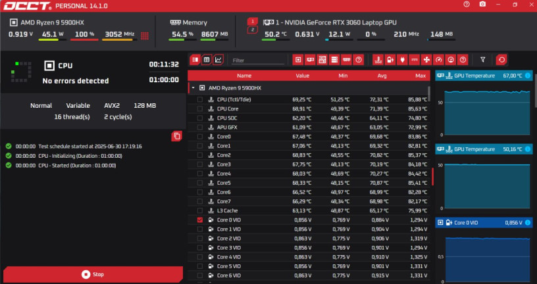Image resolution: width=537 pixels, height=284 pixels.
Task: Toggle usage load sensors filter
Action: point(451,60)
